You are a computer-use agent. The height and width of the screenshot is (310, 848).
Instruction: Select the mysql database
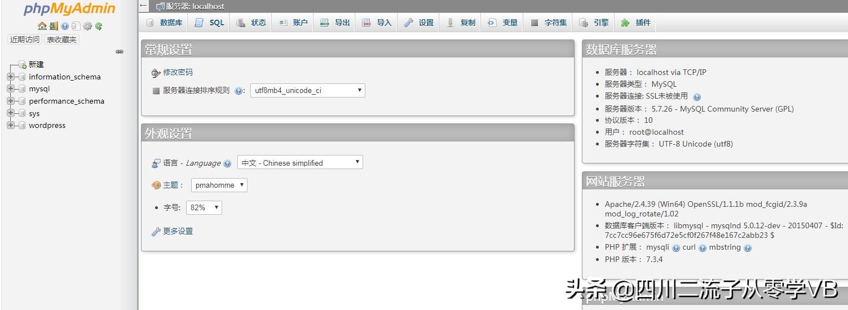click(x=39, y=88)
